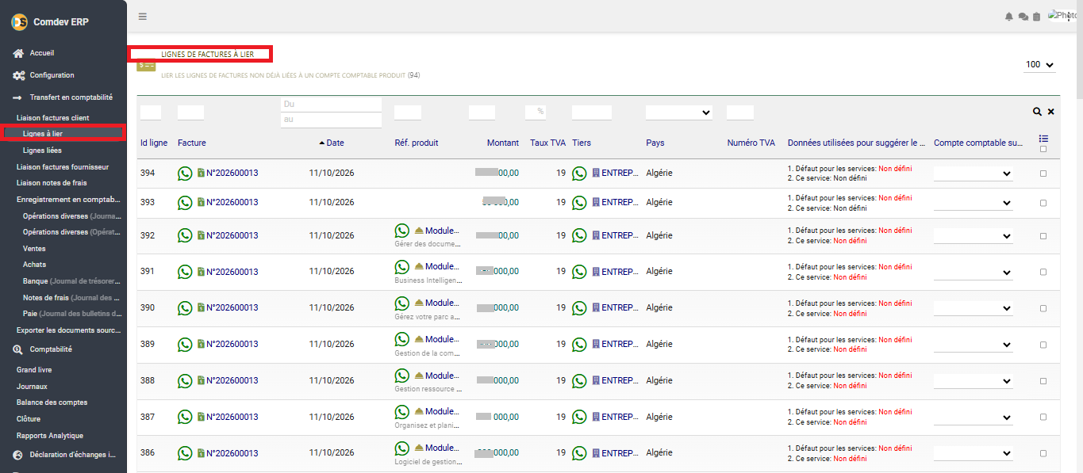Click the Comptabilité magnifier icon in sidebar
The height and width of the screenshot is (473, 1083).
[x=18, y=349]
